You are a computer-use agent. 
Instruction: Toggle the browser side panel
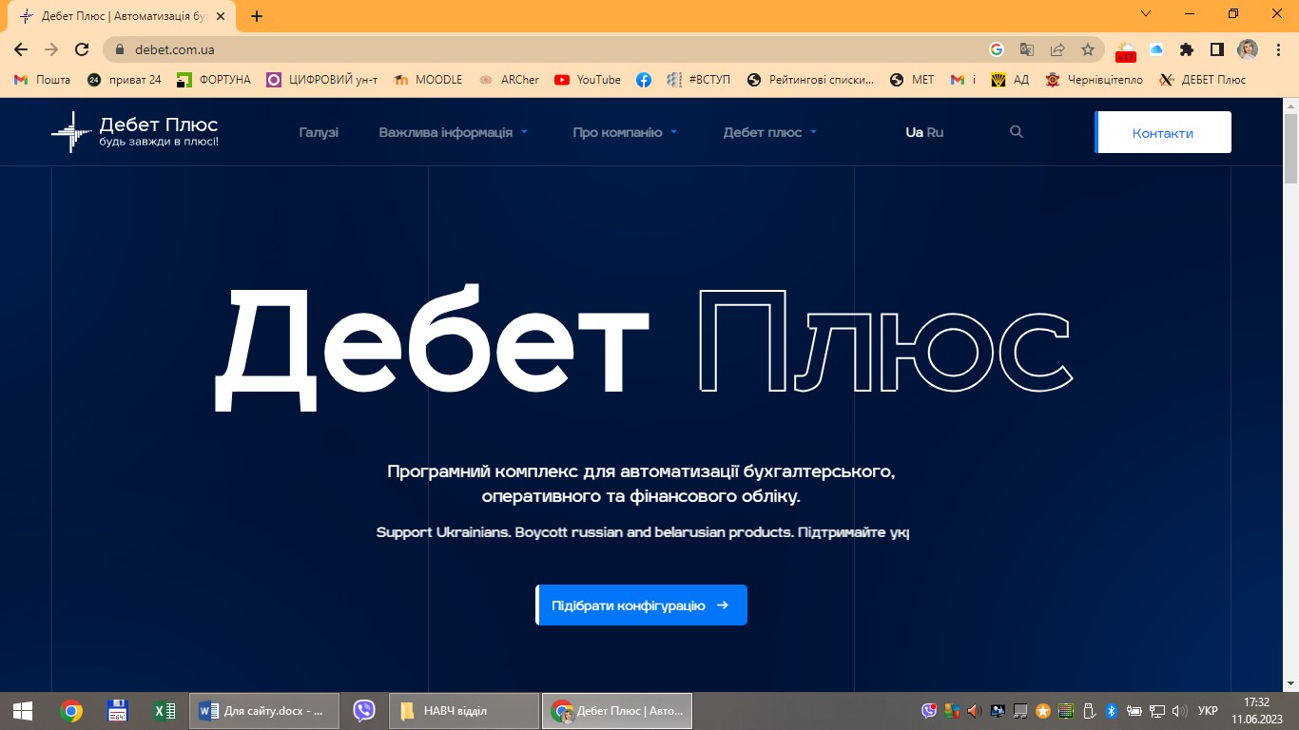click(x=1216, y=49)
